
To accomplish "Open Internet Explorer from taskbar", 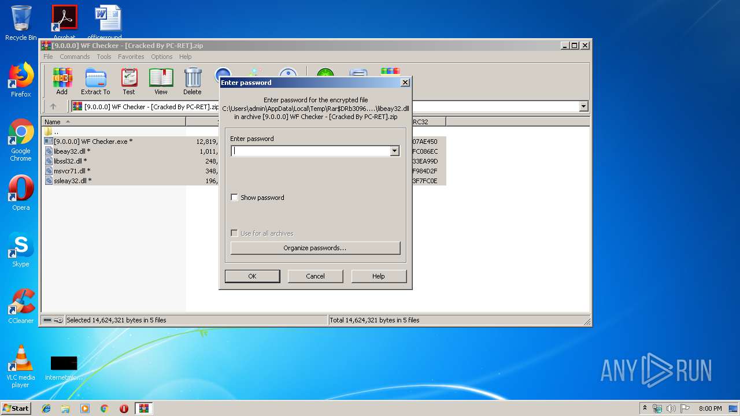I will pyautogui.click(x=46, y=408).
